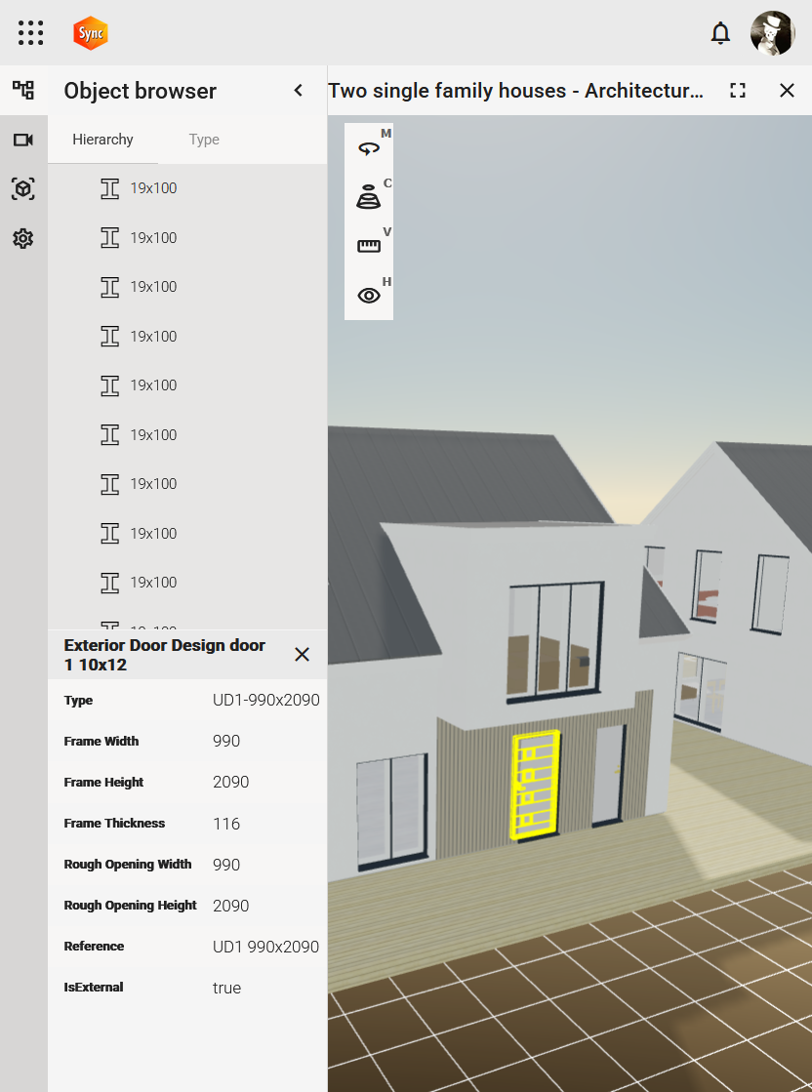Image resolution: width=812 pixels, height=1092 pixels.
Task: Open the camera views sidebar icon
Action: click(23, 140)
